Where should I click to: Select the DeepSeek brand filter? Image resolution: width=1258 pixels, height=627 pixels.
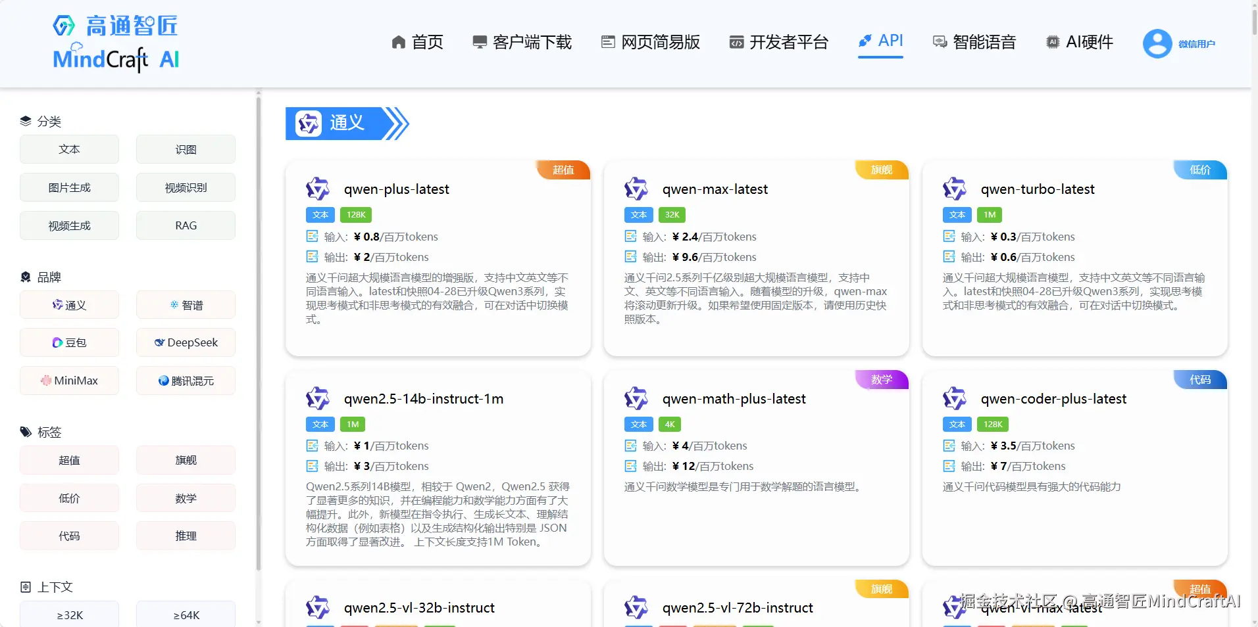186,342
